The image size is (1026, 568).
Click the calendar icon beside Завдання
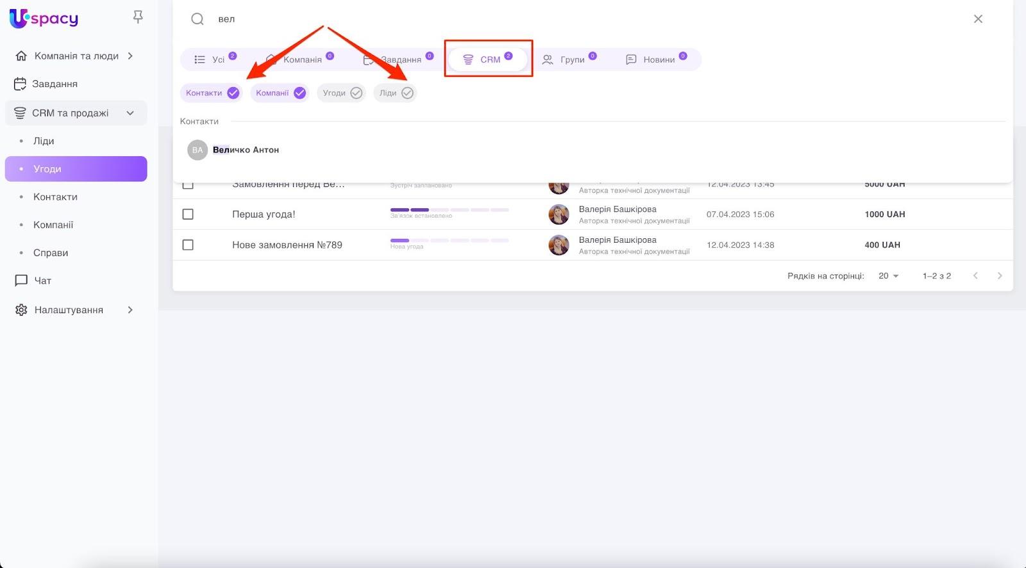21,84
